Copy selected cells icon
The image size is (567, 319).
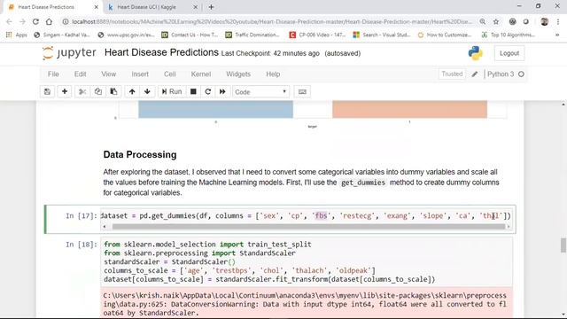click(98, 92)
